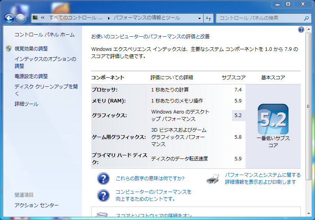Click ゲーム用グラフィックス subscore 5.8
The width and height of the screenshot is (315, 220).
[x=238, y=137]
